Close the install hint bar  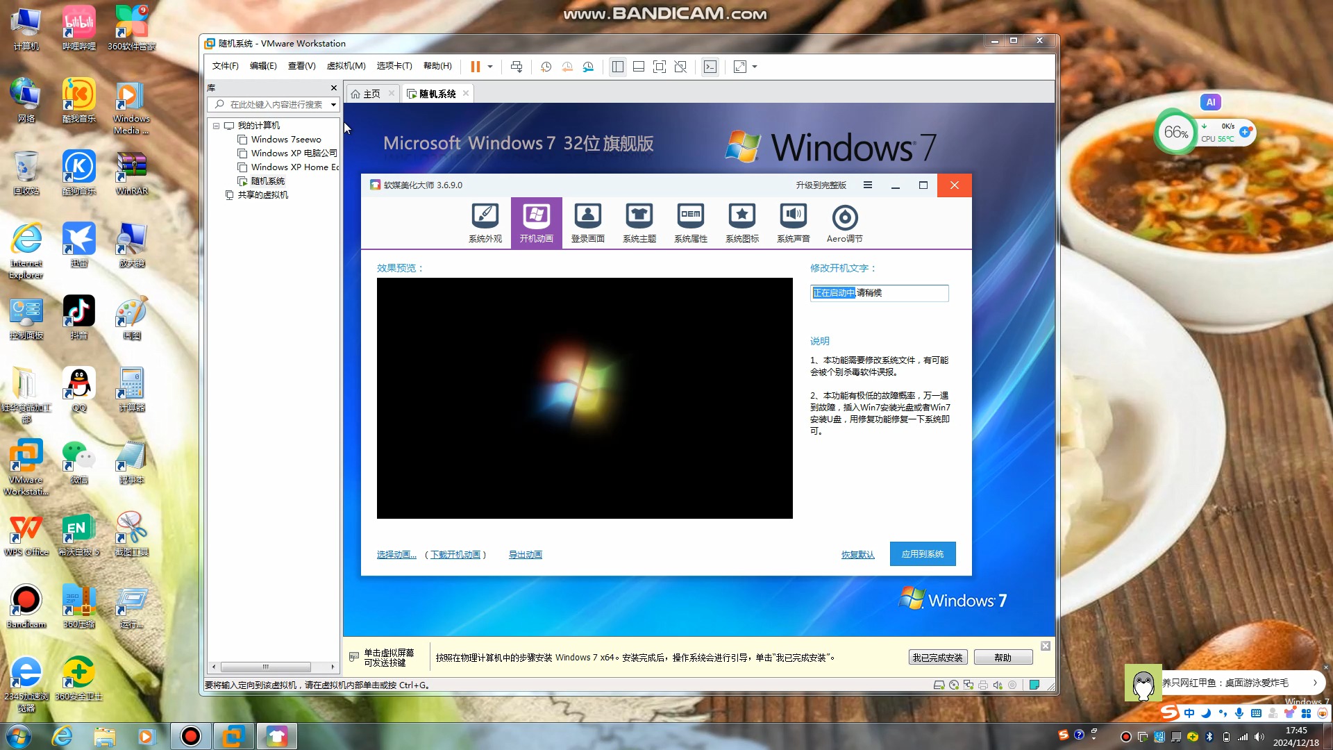(x=1046, y=646)
